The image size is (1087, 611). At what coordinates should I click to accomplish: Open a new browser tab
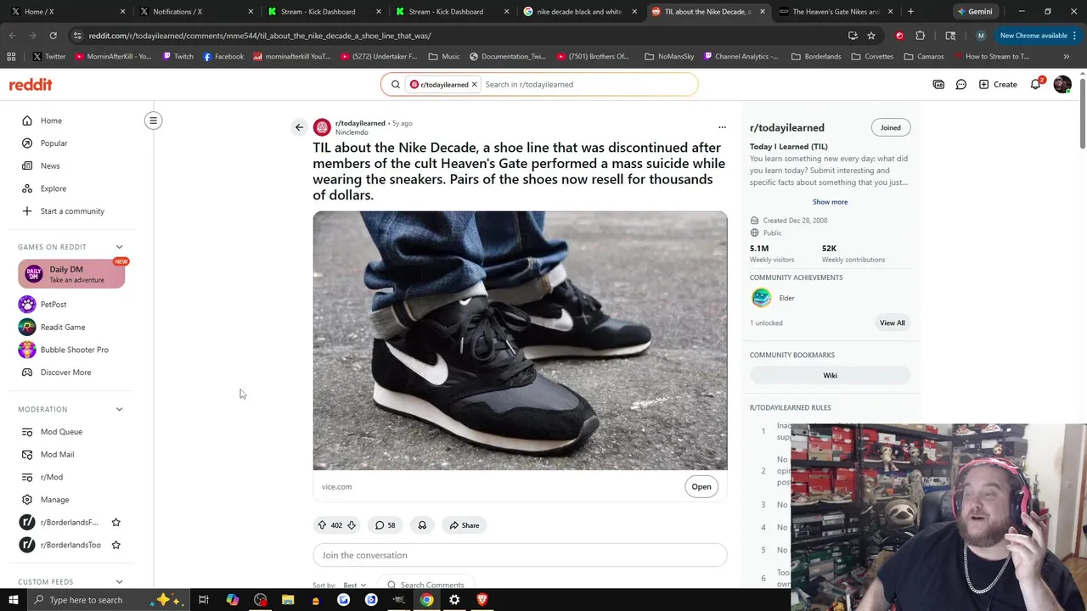tap(910, 12)
